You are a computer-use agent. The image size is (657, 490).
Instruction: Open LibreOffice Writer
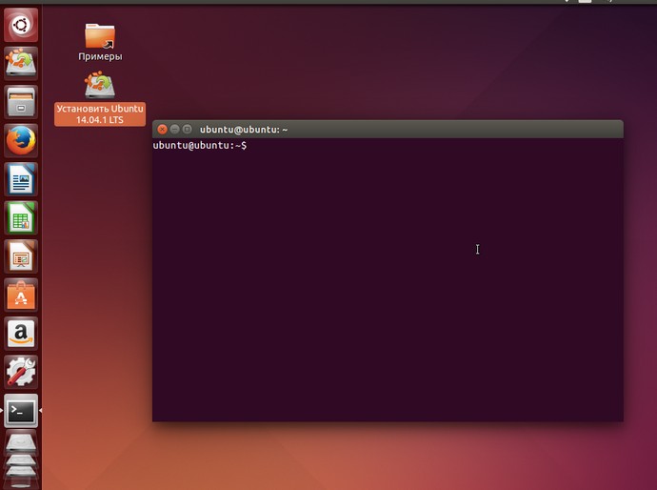[x=21, y=179]
